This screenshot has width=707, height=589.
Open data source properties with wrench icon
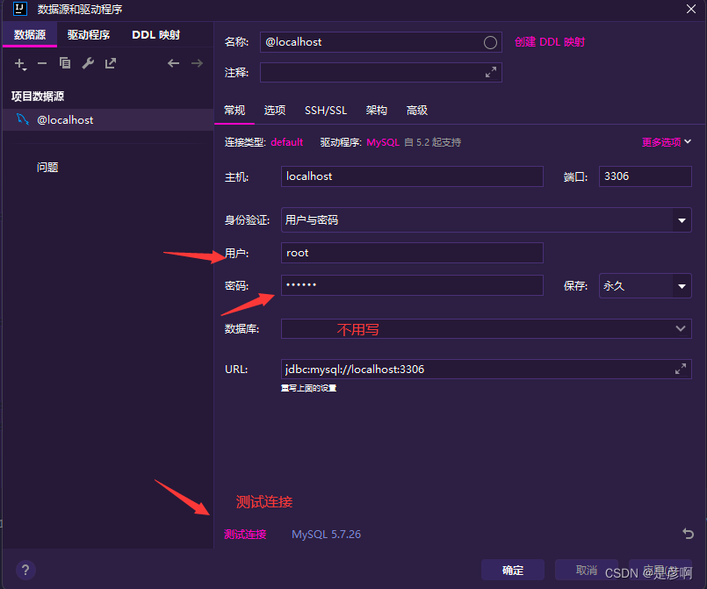point(87,63)
